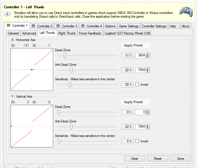
Task: Click Y axis Anti-Dead Zone slider thumb
Action: (x=71, y=127)
